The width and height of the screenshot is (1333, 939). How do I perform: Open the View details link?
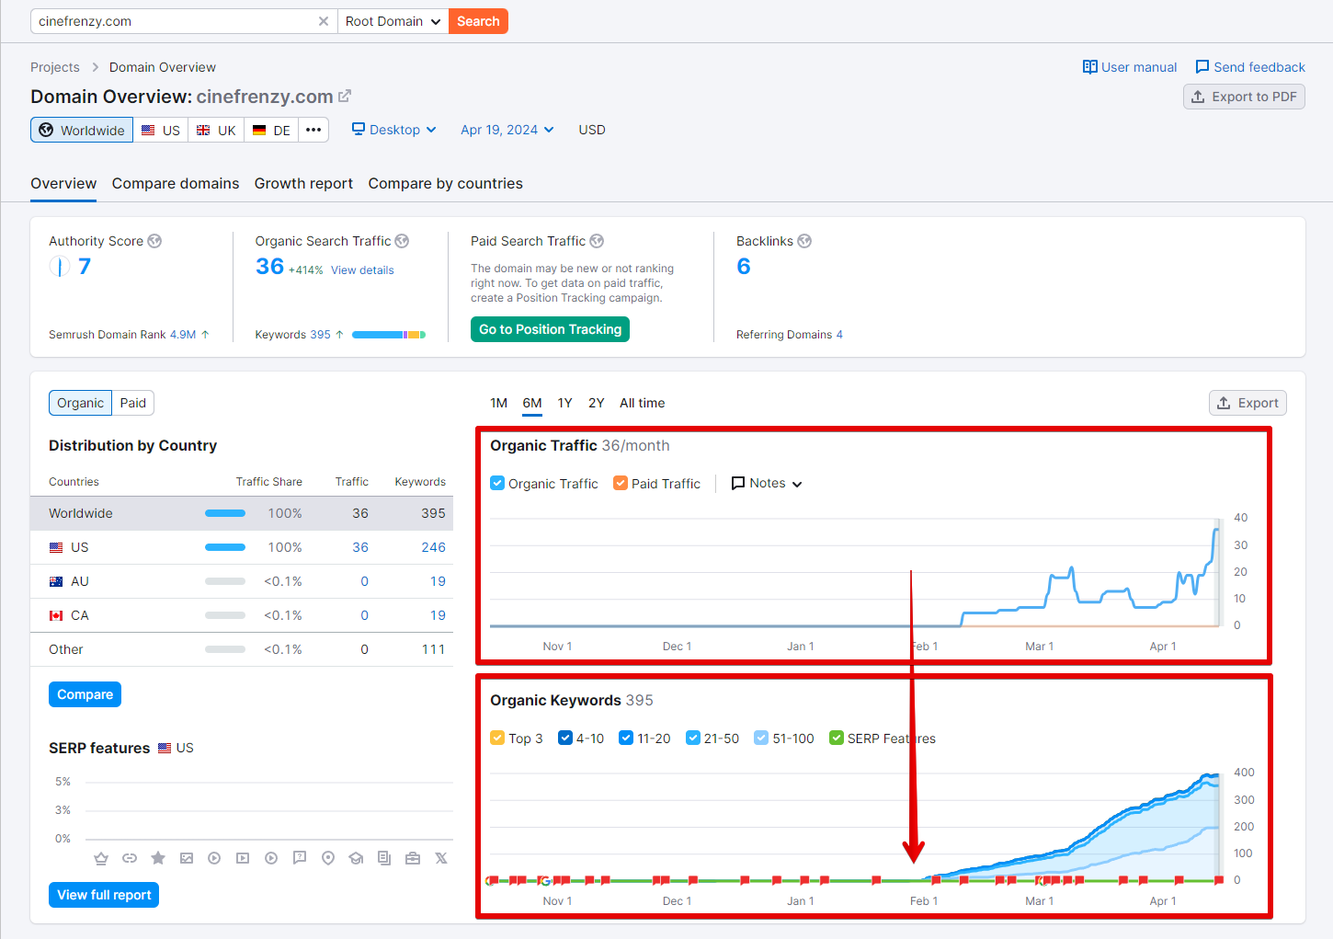[x=362, y=270]
